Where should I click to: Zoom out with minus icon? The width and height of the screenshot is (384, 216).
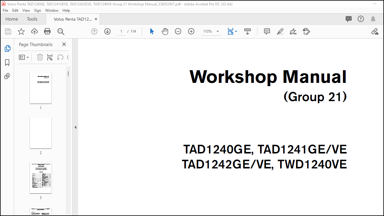click(x=178, y=31)
